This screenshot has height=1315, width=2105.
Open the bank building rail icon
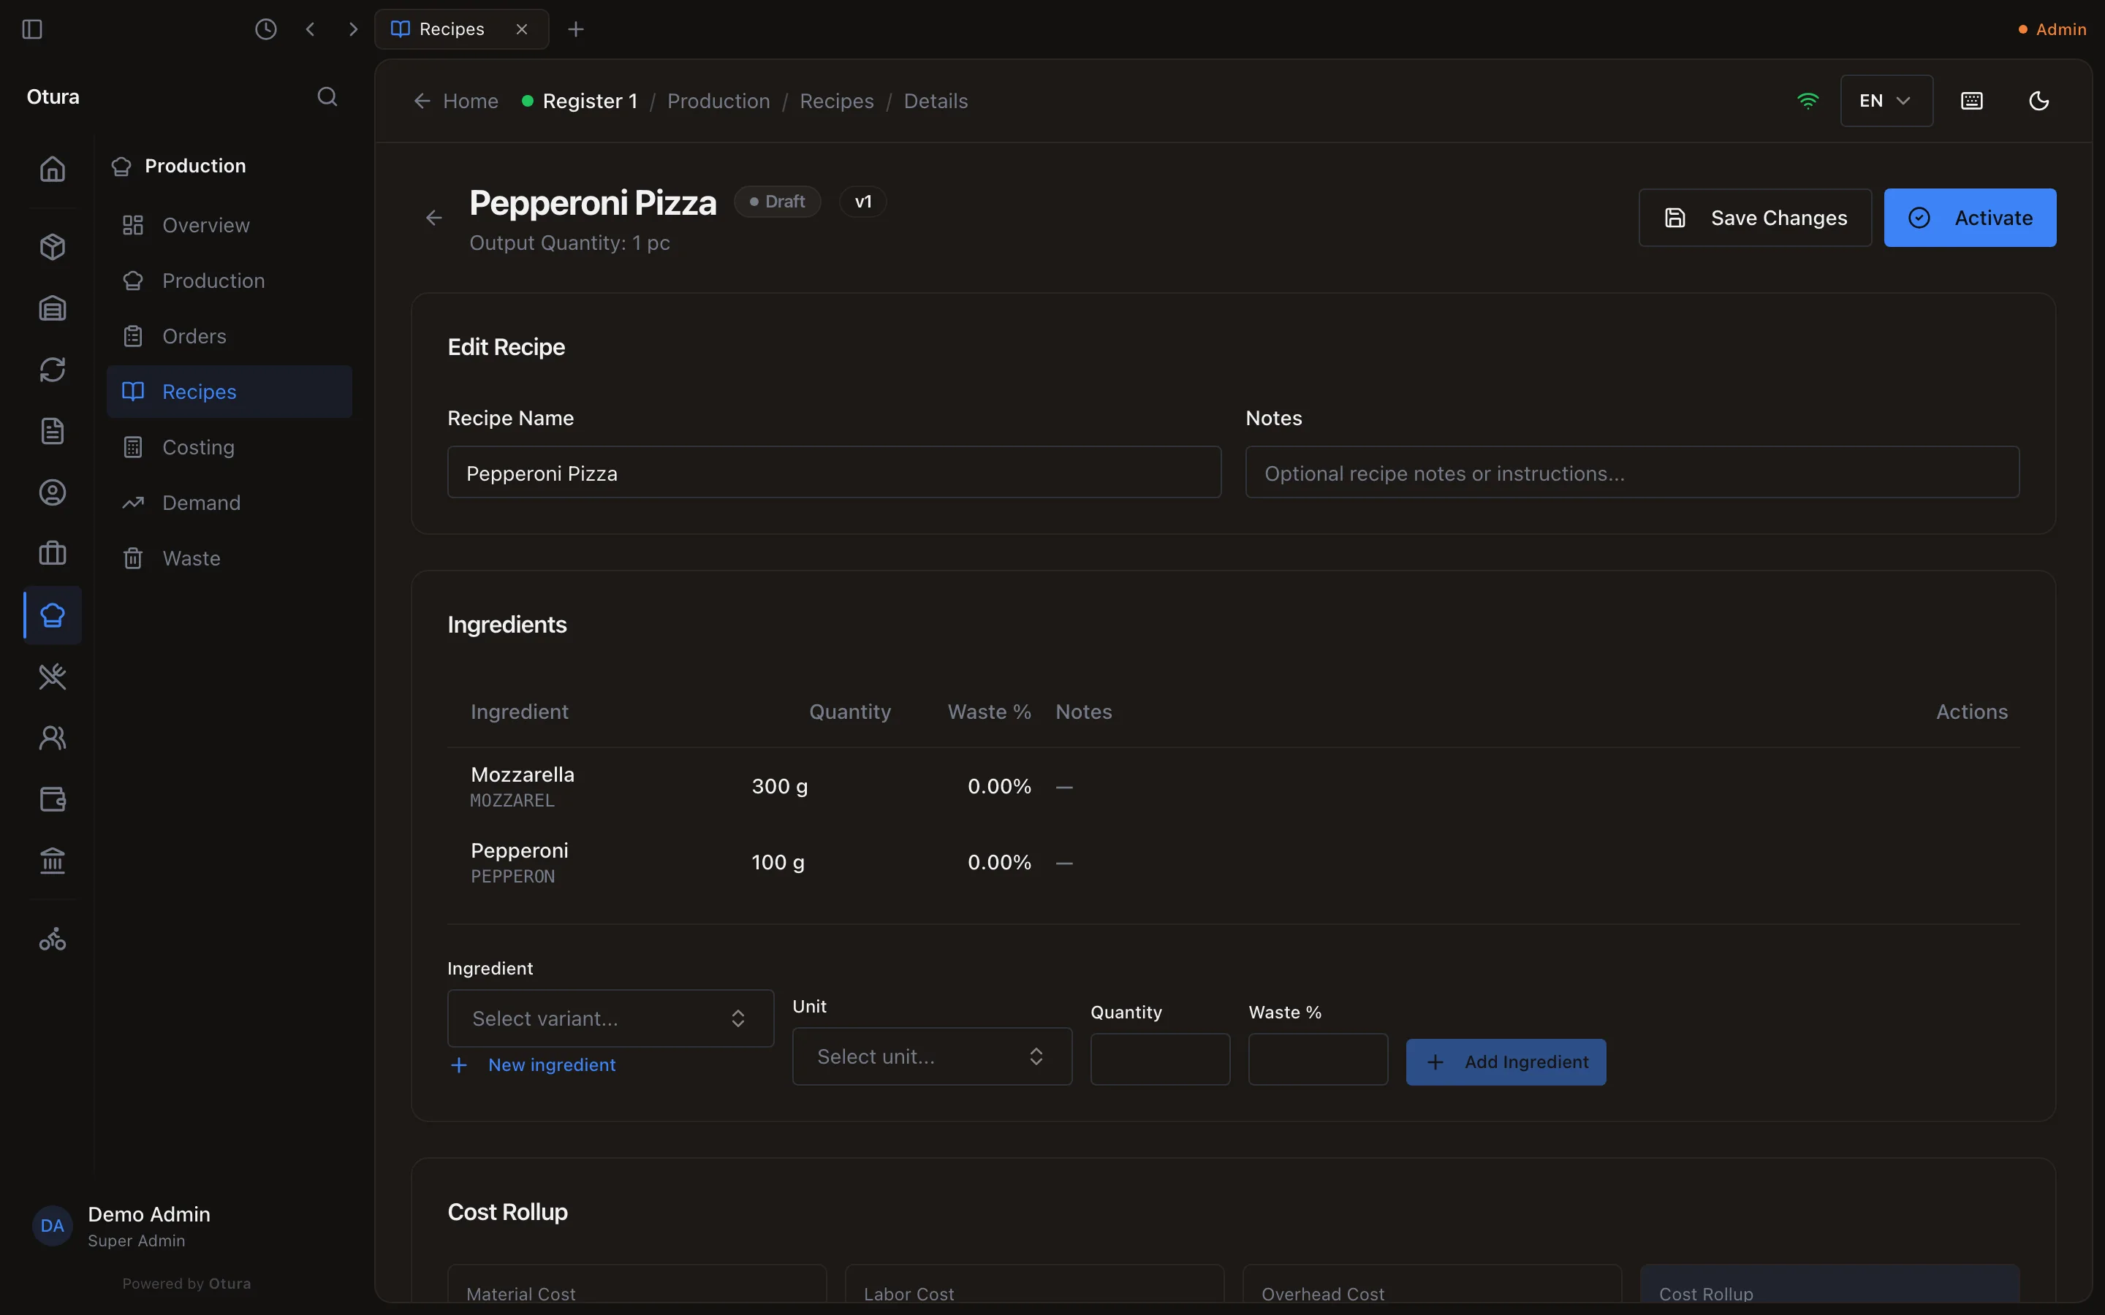(x=52, y=861)
